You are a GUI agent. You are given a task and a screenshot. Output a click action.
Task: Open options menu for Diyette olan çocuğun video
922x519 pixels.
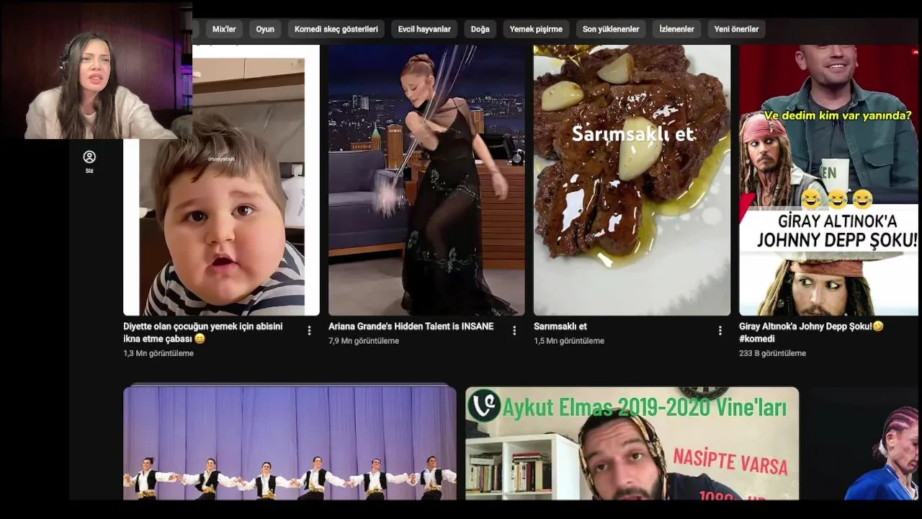point(309,330)
